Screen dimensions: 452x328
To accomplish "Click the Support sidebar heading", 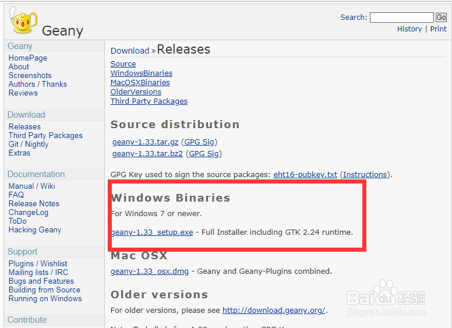I will (23, 252).
